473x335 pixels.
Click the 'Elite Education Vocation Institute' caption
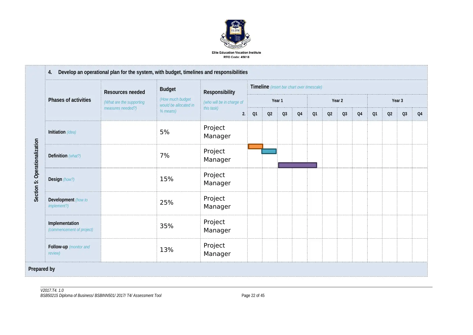(236, 53)
